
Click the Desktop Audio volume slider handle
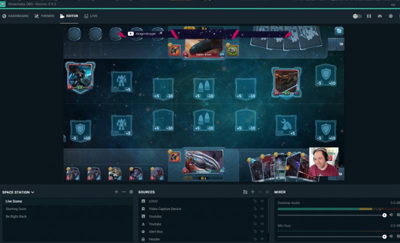pos(384,215)
